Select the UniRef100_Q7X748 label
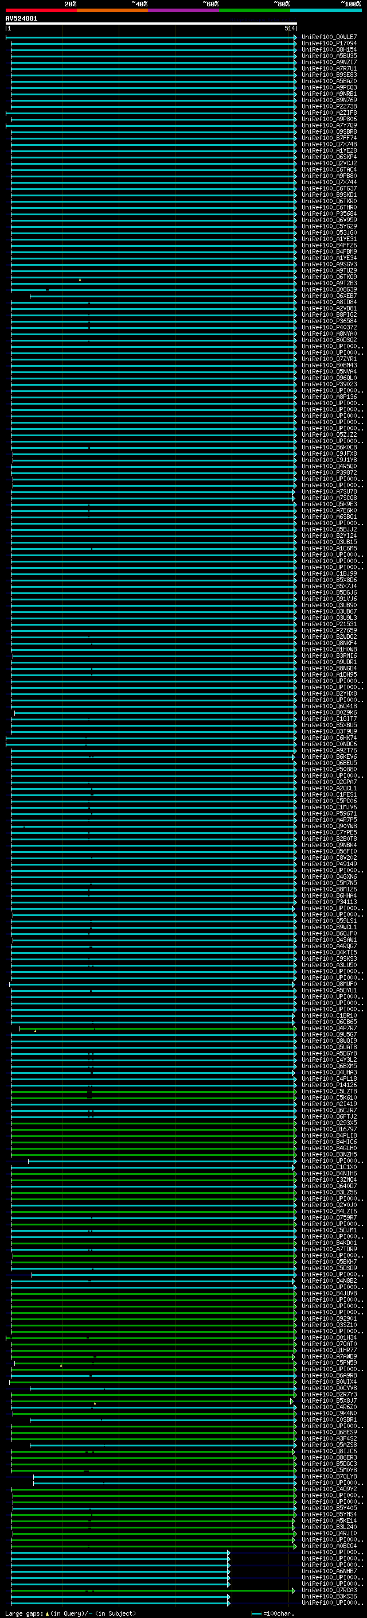 coord(329,144)
